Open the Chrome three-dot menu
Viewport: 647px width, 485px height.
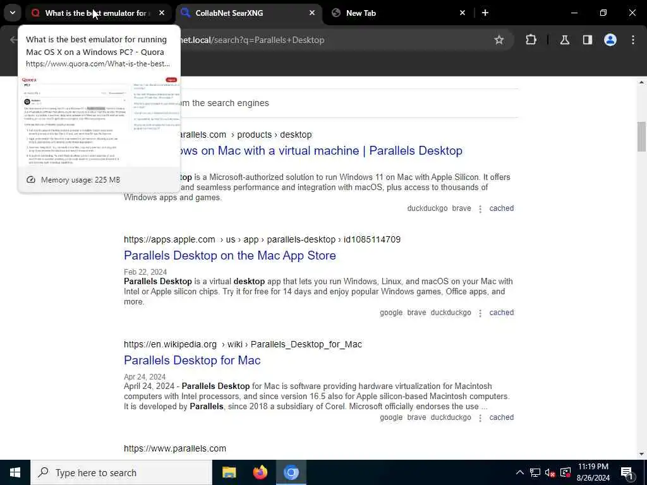coord(633,40)
